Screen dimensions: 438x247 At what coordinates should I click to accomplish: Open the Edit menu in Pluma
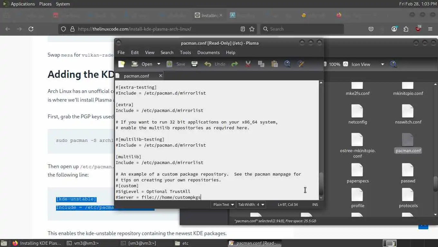135,52
